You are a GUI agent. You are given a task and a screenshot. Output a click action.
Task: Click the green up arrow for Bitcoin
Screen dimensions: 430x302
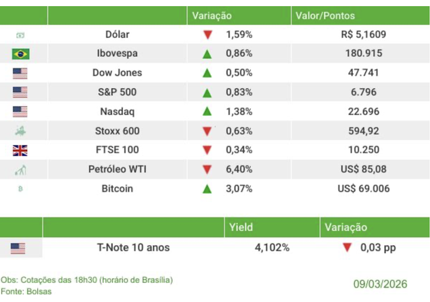coord(207,189)
